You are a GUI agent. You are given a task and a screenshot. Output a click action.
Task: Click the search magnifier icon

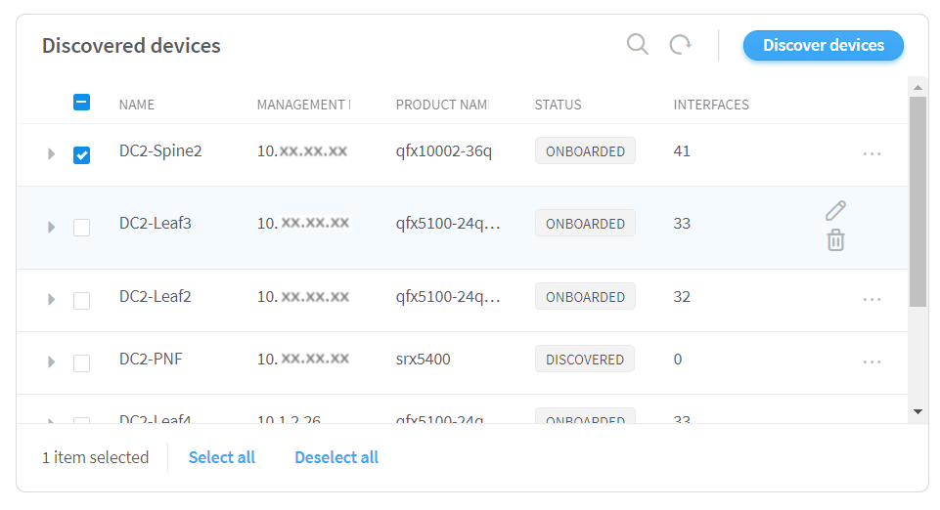[637, 45]
